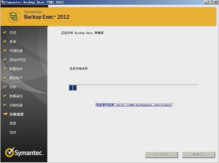Image resolution: width=219 pixels, height=163 pixels.
Task: Select the 迁移进度 current step label
Action: [x=16, y=115]
